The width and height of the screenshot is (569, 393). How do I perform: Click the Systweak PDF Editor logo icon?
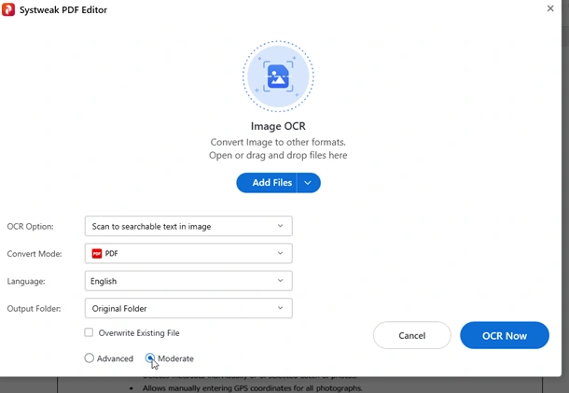pyautogui.click(x=8, y=9)
